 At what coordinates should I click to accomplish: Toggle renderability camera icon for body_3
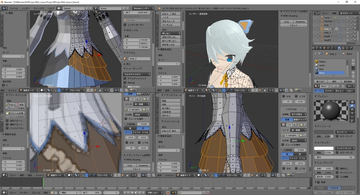[x=355, y=33]
